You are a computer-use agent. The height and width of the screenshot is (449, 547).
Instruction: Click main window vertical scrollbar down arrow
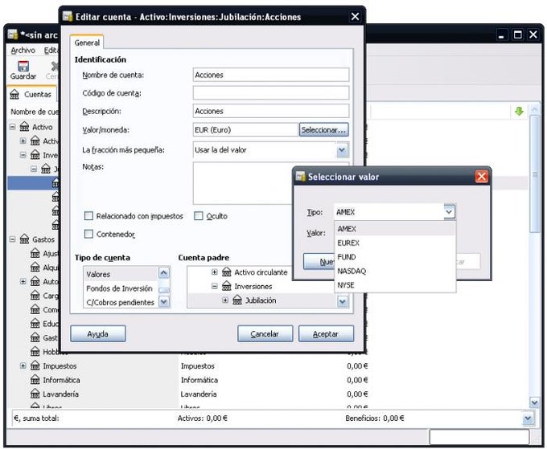point(535,402)
